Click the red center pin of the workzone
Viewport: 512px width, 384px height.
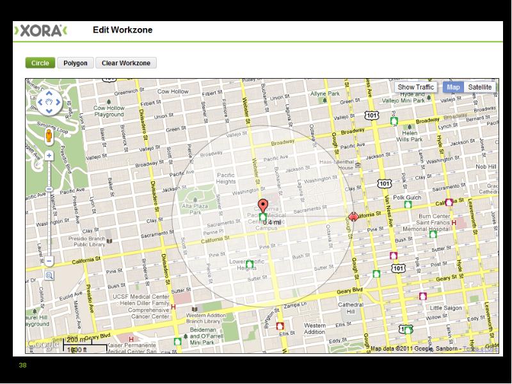point(263,205)
